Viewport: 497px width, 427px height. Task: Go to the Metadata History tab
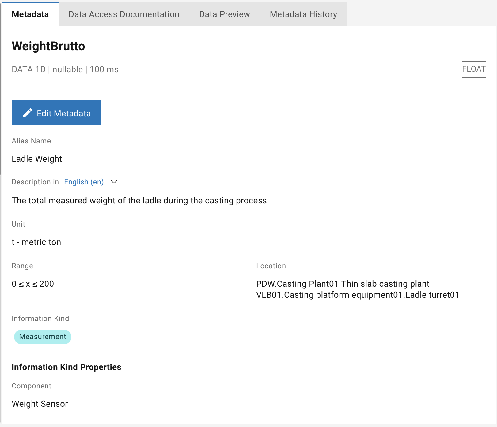303,14
